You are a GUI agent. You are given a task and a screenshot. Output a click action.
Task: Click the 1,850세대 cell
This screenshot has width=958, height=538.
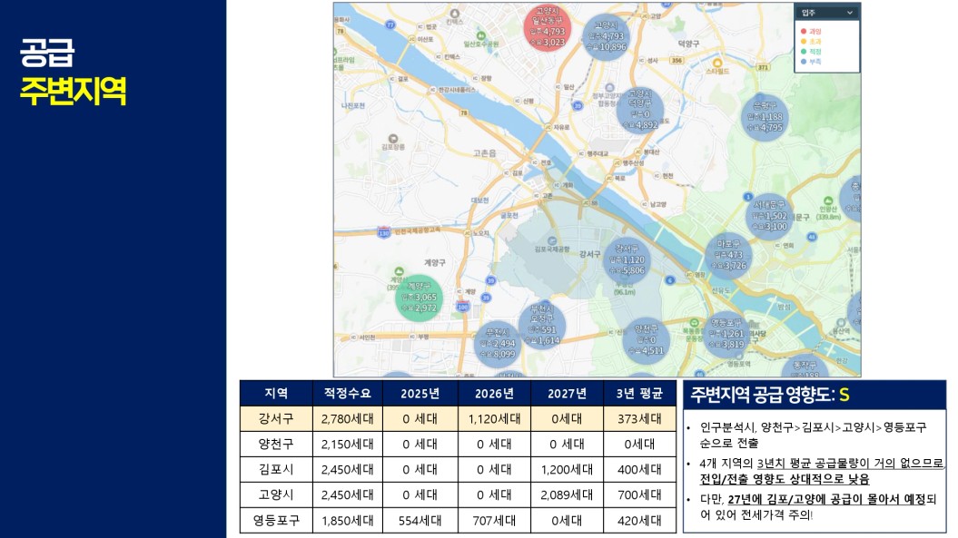pos(347,520)
